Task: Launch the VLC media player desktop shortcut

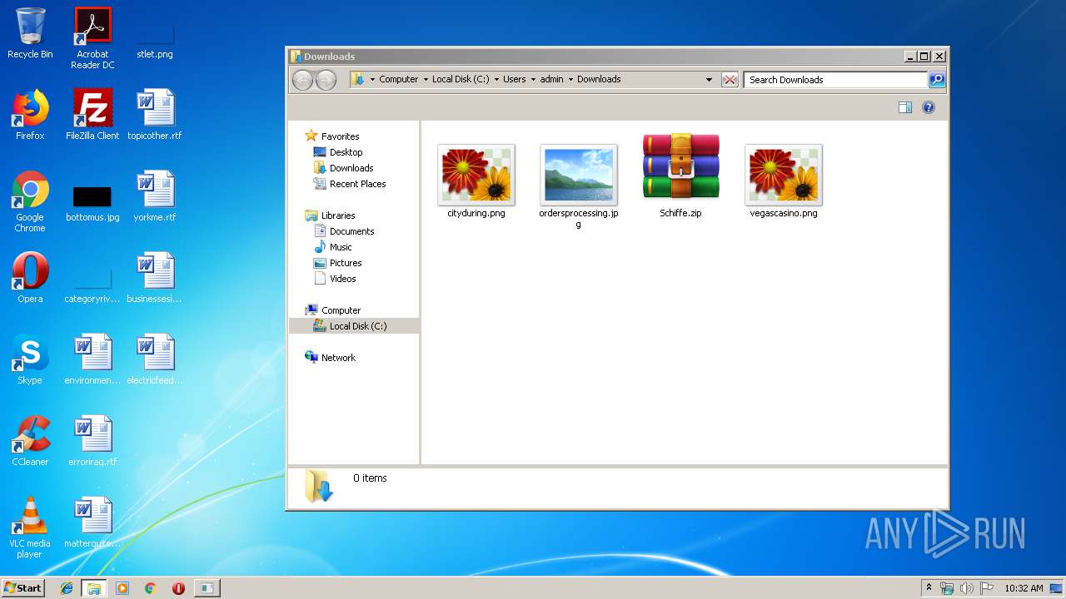Action: [x=30, y=528]
